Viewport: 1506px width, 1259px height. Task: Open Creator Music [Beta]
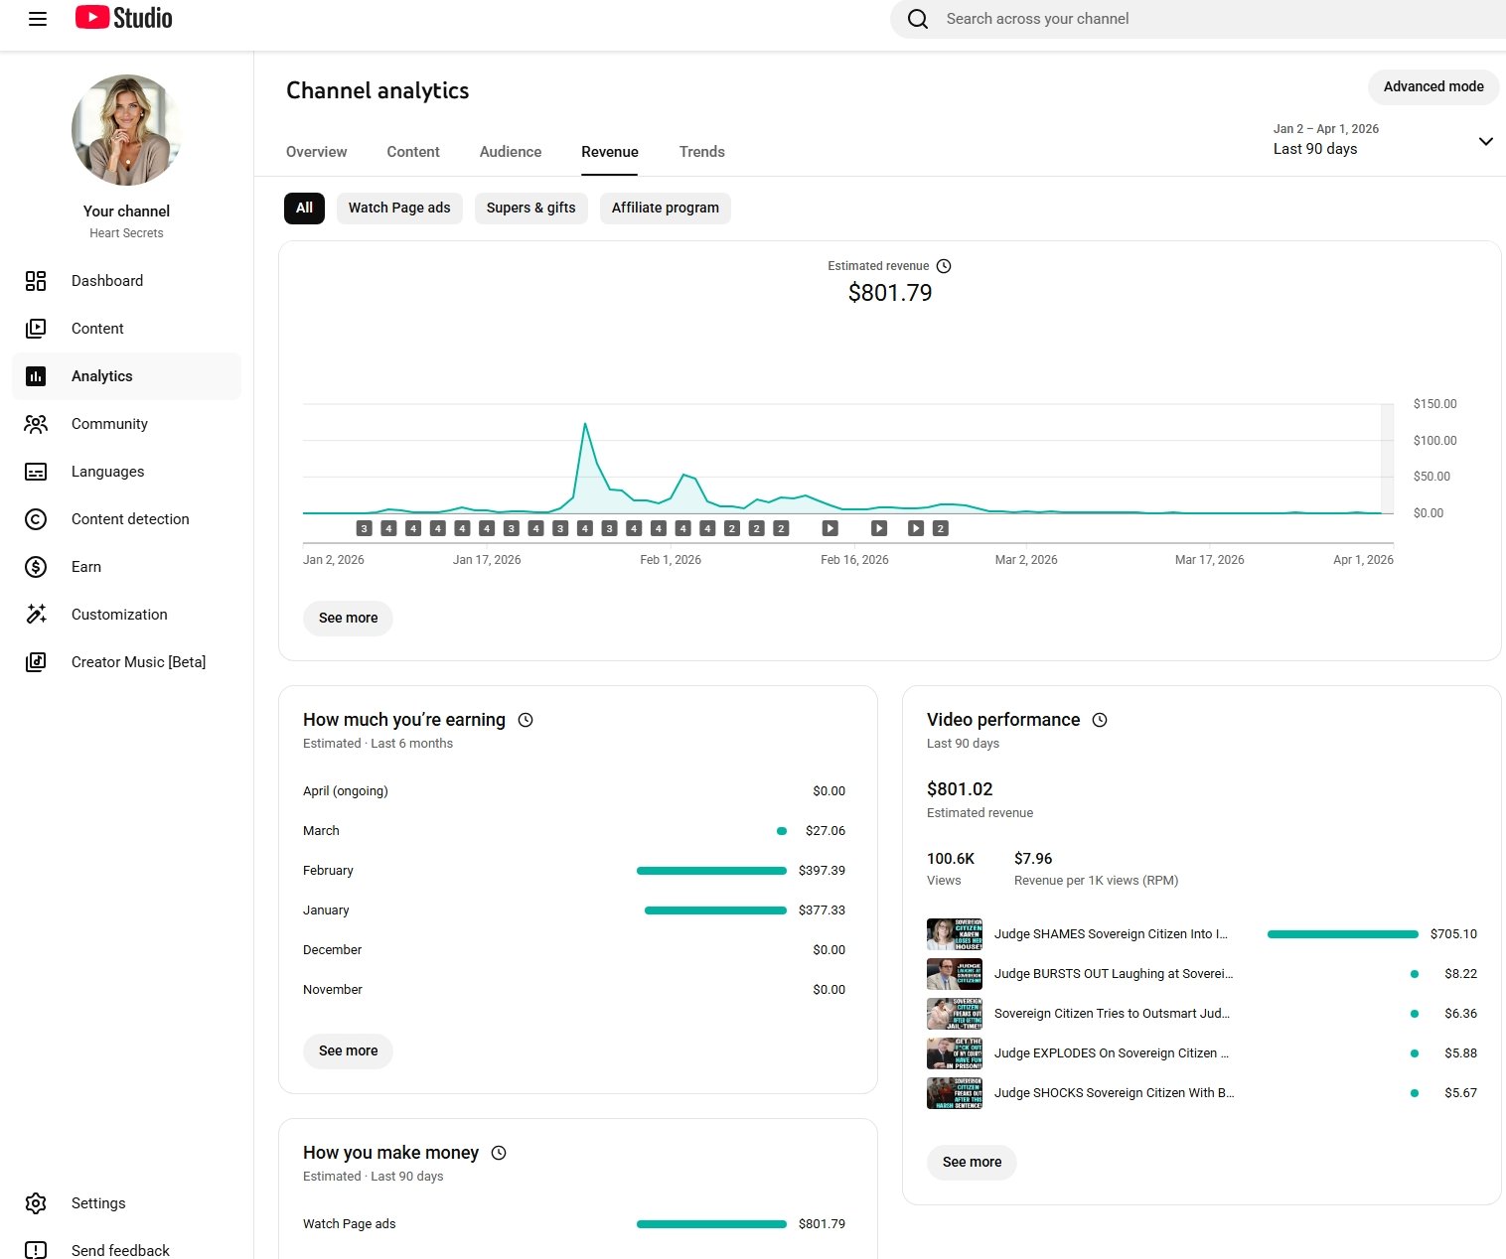(138, 662)
